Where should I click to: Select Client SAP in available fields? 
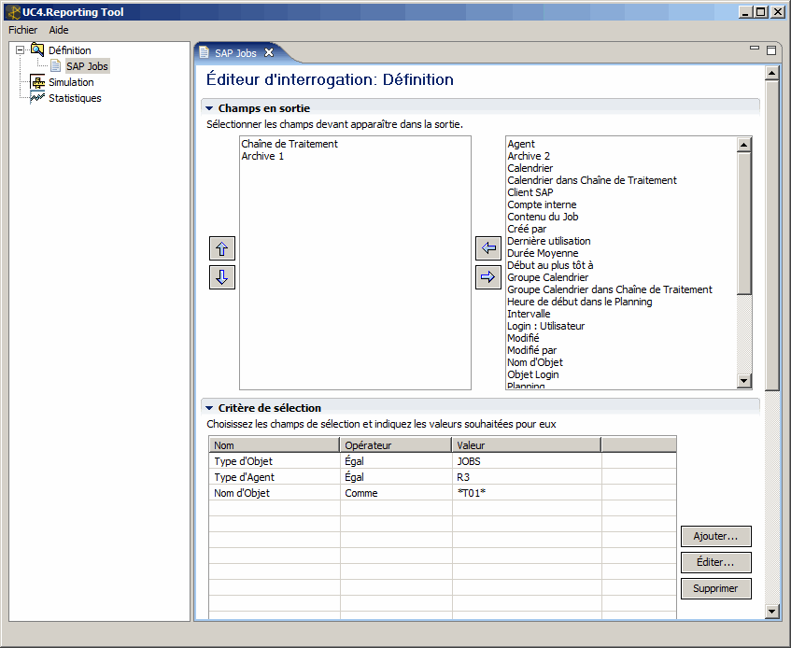530,192
